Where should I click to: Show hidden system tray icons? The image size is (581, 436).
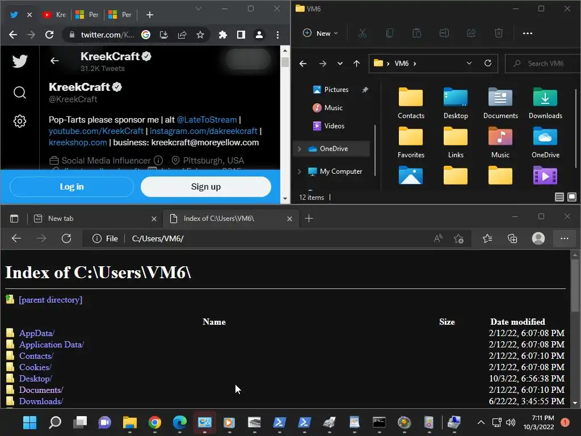481,422
